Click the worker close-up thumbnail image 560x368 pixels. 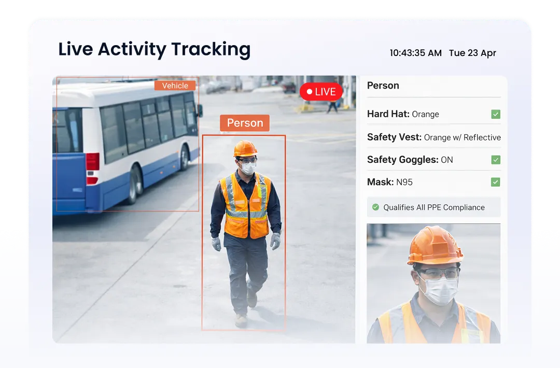point(433,283)
